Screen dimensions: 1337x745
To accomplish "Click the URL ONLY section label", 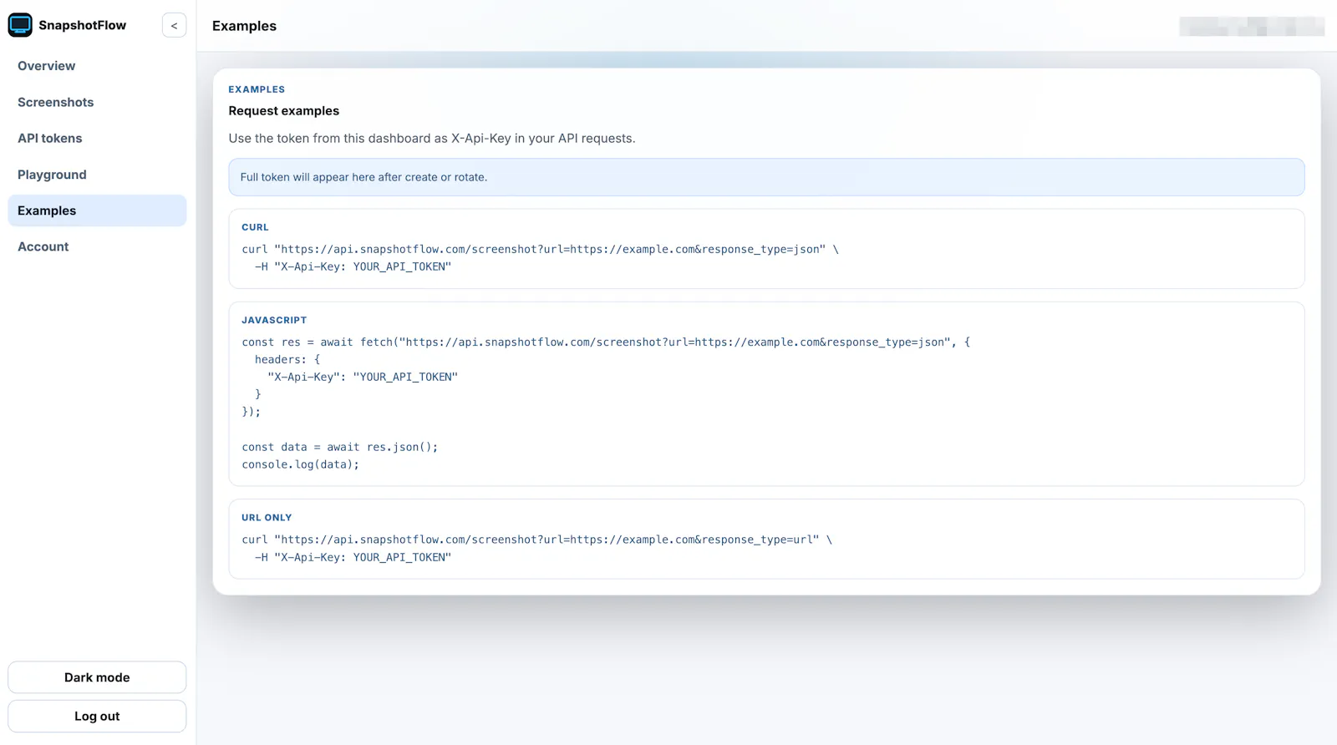I will click(267, 518).
